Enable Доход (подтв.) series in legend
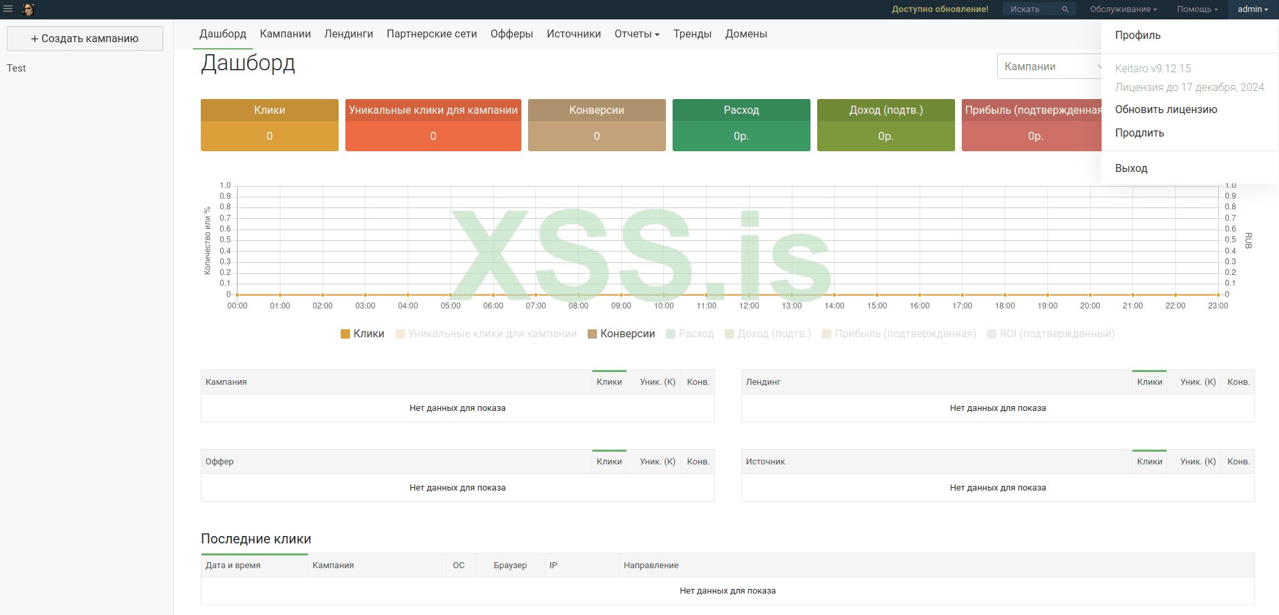The width and height of the screenshot is (1279, 615). (768, 334)
